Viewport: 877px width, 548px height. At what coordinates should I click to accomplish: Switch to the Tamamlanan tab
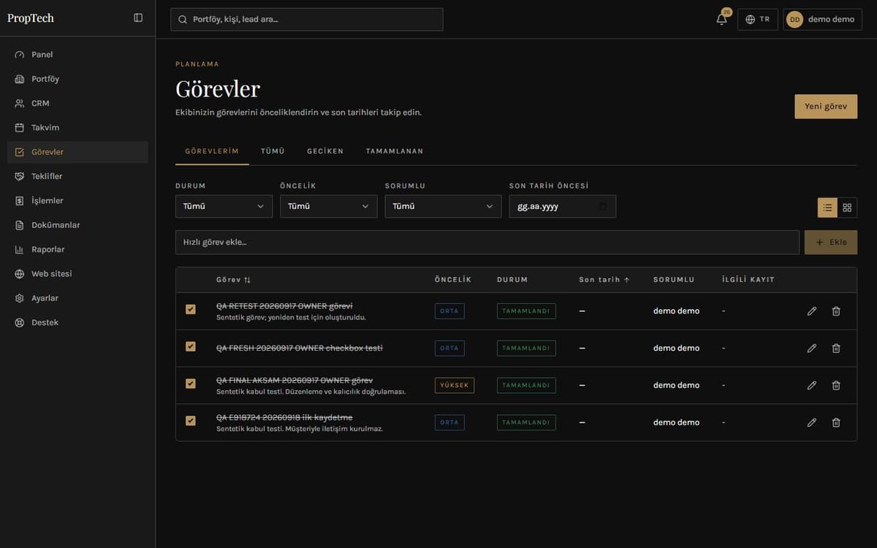[x=395, y=151]
